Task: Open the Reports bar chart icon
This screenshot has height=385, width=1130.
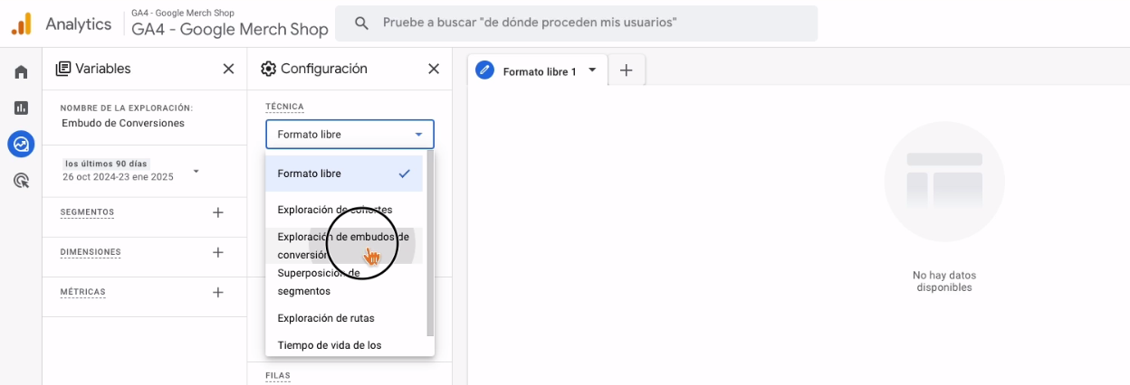Action: click(21, 108)
